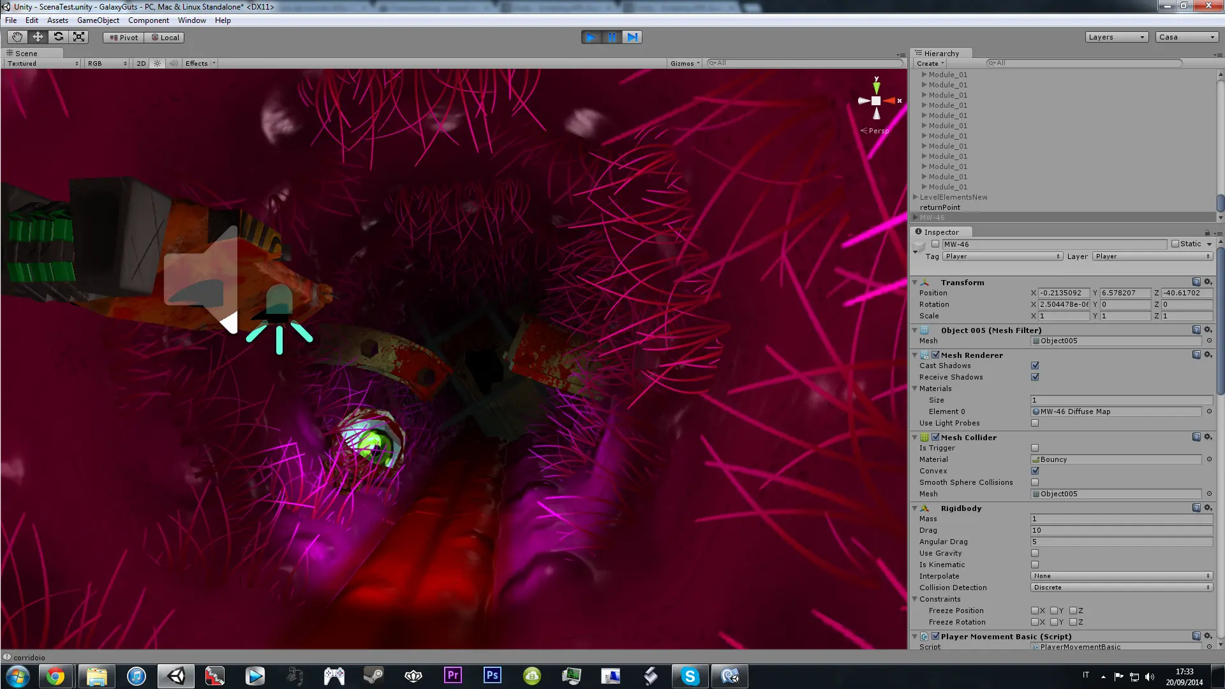This screenshot has width=1225, height=689.
Task: Toggle the Static checkbox
Action: tap(1175, 244)
